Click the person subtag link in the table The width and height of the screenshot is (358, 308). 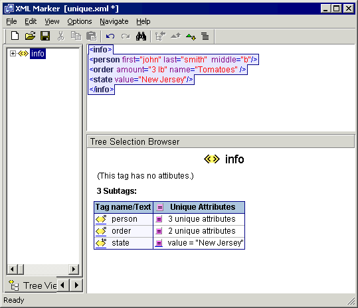[124, 219]
